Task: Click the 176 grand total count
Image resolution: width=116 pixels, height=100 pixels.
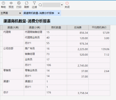Action: (x=56, y=93)
